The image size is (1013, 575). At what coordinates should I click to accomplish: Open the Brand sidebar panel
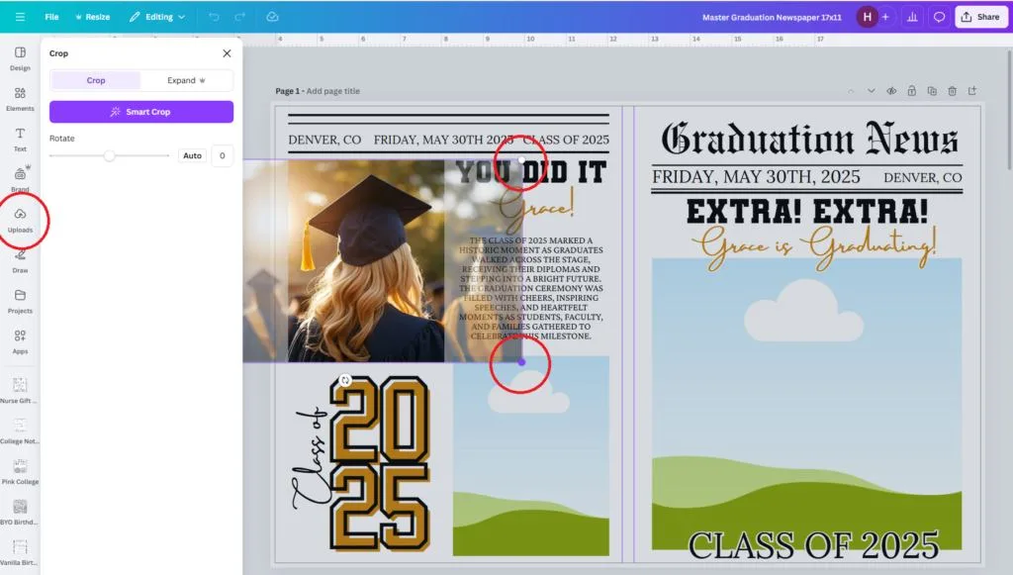coord(20,179)
